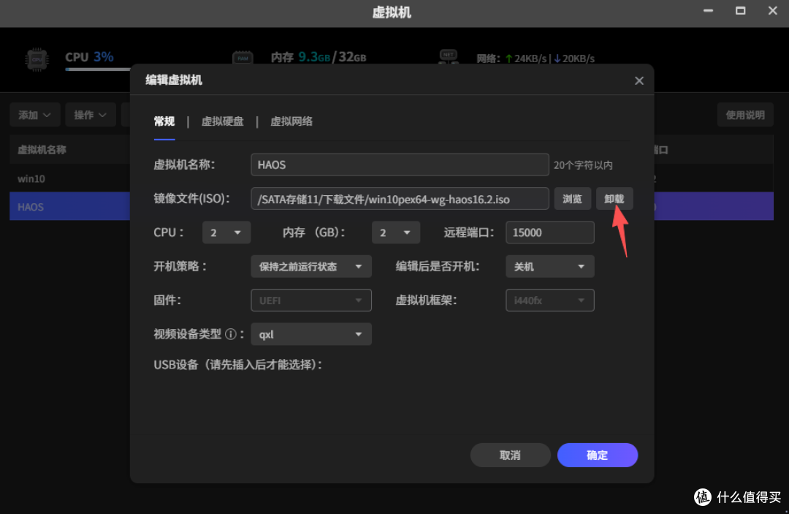Screen dimensions: 789x514
Task: Switch to the 虚拟硬盘 tab
Action: [222, 121]
